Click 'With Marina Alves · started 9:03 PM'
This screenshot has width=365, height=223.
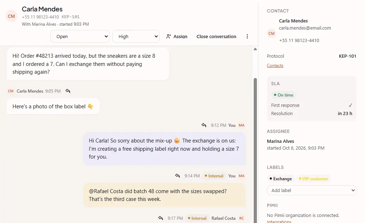55,24
